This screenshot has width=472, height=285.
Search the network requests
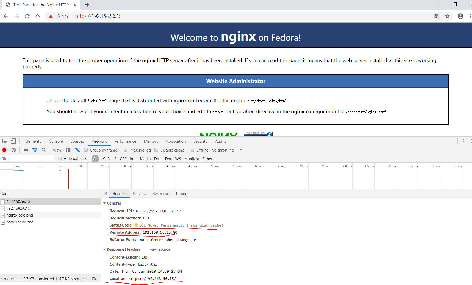click(44, 150)
